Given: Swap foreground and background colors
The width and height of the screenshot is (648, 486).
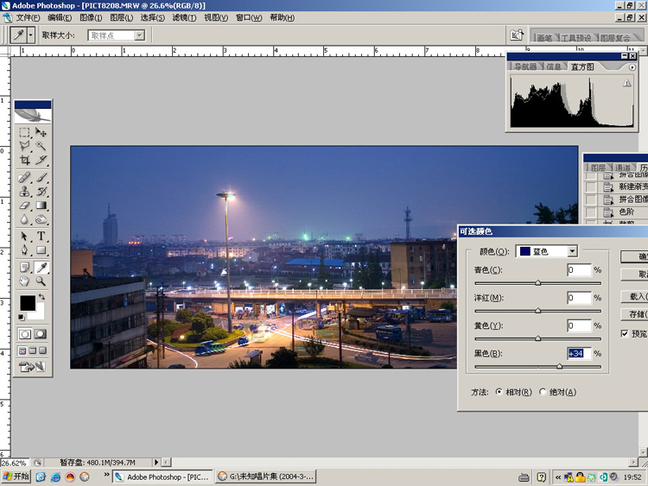Looking at the screenshot, I should [41, 297].
